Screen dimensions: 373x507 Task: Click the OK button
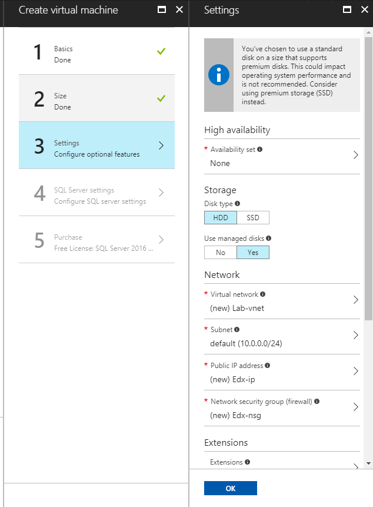pyautogui.click(x=231, y=488)
